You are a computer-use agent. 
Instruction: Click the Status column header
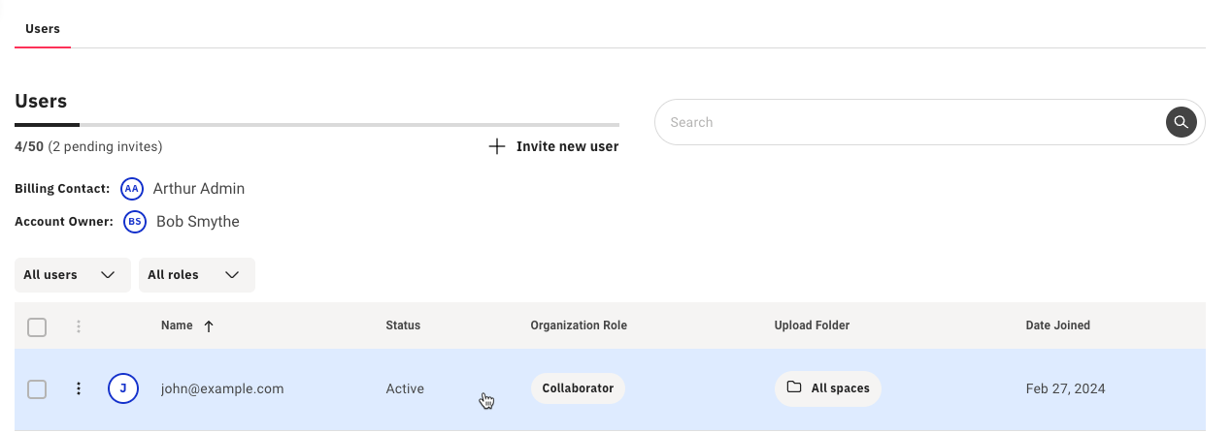pyautogui.click(x=403, y=325)
